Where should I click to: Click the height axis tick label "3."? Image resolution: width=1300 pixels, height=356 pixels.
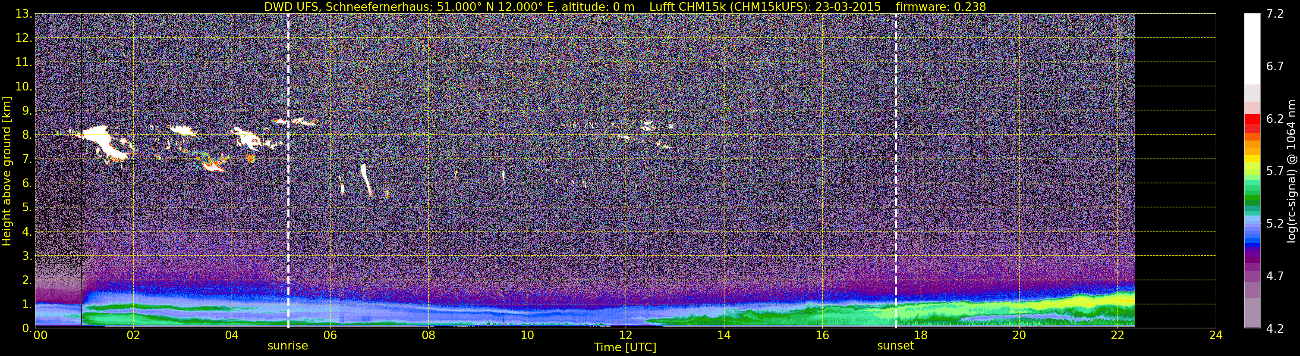(x=27, y=256)
